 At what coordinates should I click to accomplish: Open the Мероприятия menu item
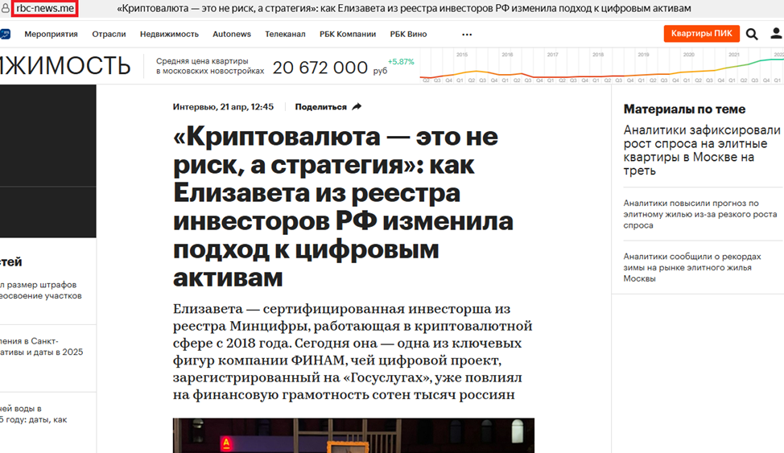[x=51, y=35]
